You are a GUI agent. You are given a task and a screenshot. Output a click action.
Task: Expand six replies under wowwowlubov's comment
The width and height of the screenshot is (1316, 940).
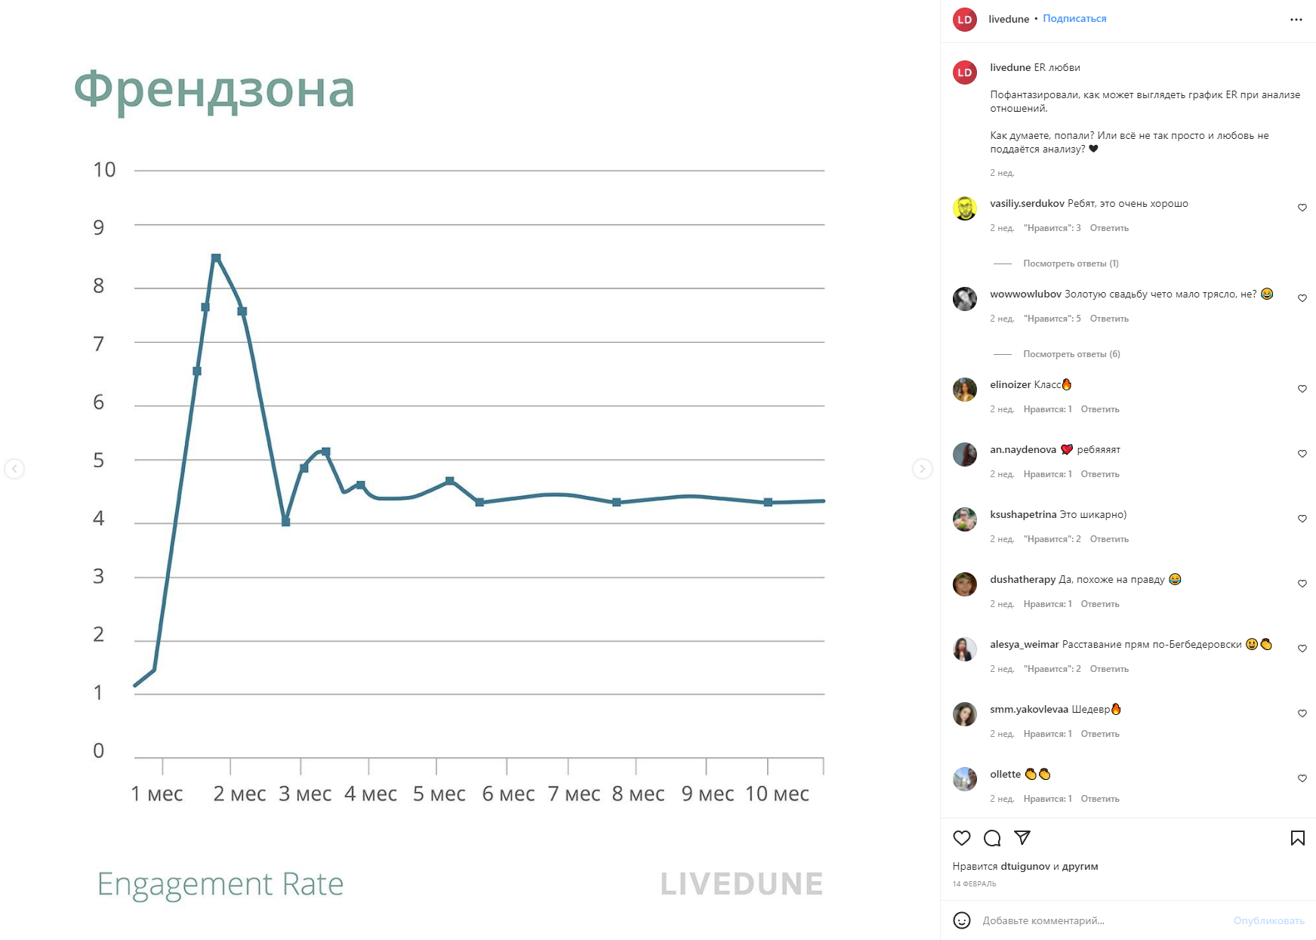(1071, 354)
